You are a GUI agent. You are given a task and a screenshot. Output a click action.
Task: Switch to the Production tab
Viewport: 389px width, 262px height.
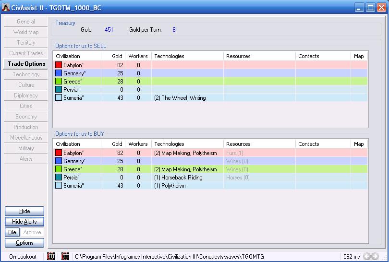coord(26,127)
